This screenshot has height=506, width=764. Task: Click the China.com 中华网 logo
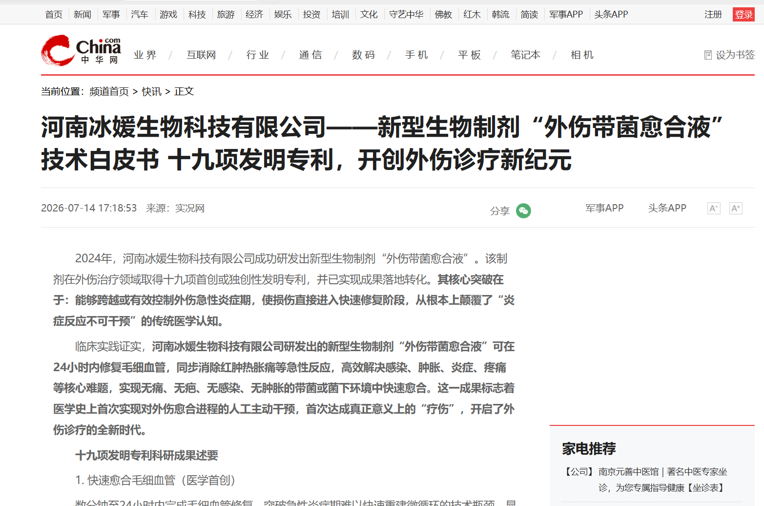tap(81, 50)
